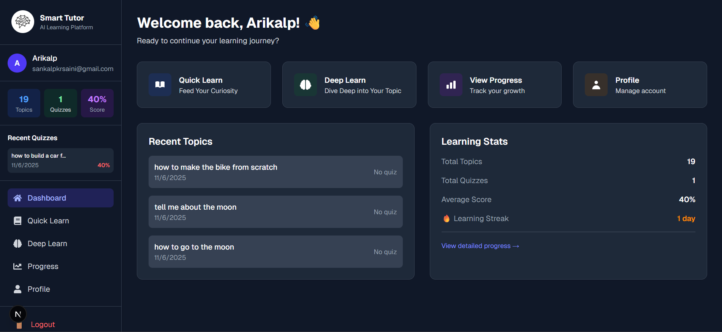The width and height of the screenshot is (722, 332).
Task: Open Profile using the person icon
Action: click(x=596, y=85)
